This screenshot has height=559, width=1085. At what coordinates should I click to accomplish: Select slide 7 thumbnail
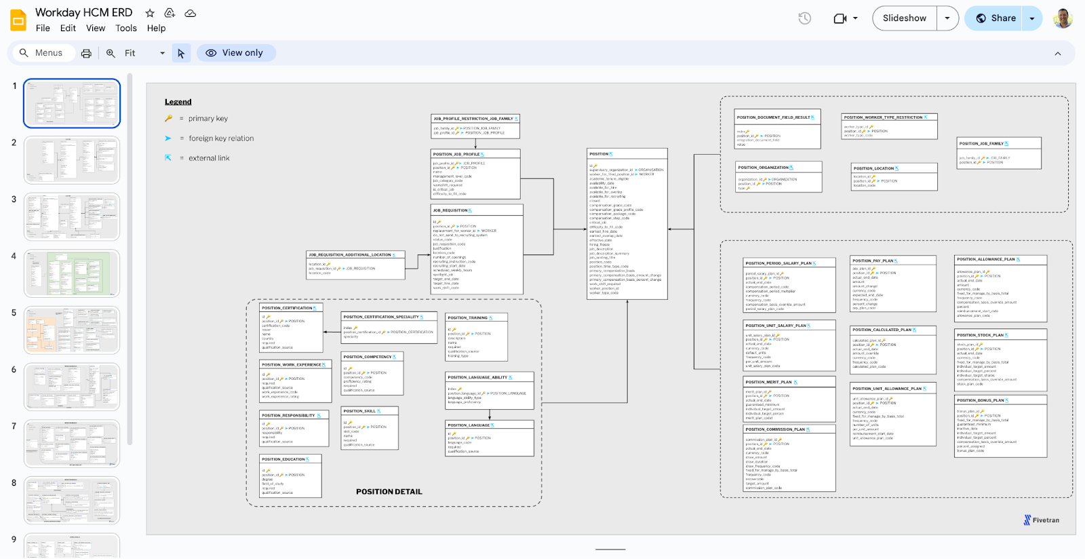tap(72, 444)
